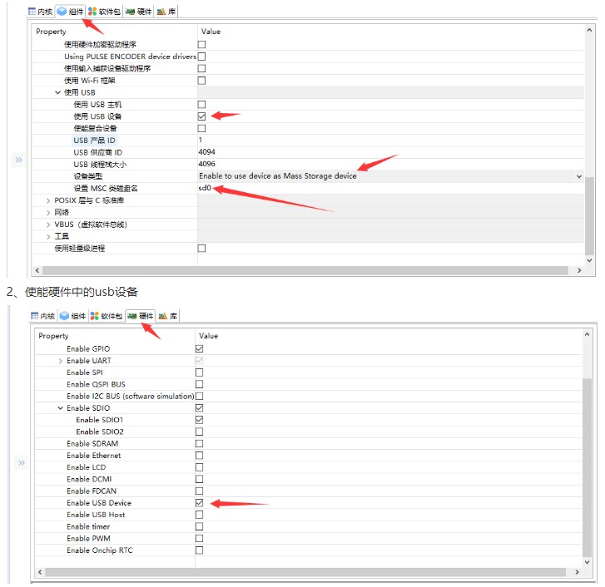Click lower panel vertical scrollbar down arrow
Viewport: 605px width, 587px height.
587,562
